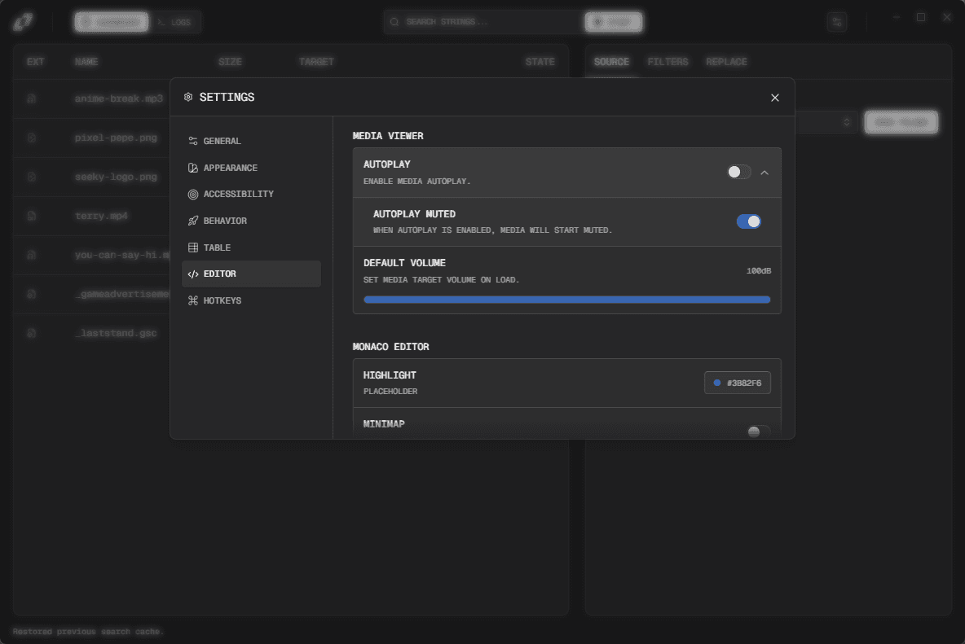
Task: Click the sliders icon in the title bar
Action: (837, 22)
